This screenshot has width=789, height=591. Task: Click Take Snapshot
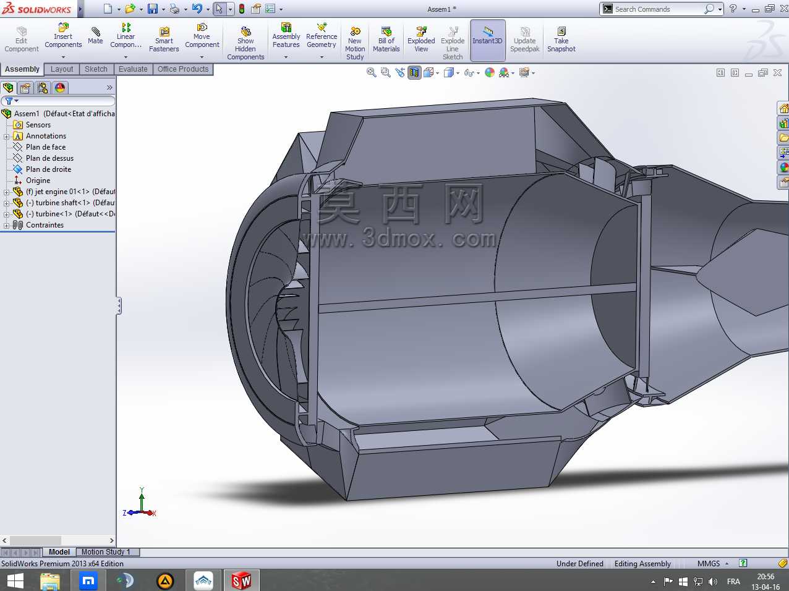click(561, 39)
